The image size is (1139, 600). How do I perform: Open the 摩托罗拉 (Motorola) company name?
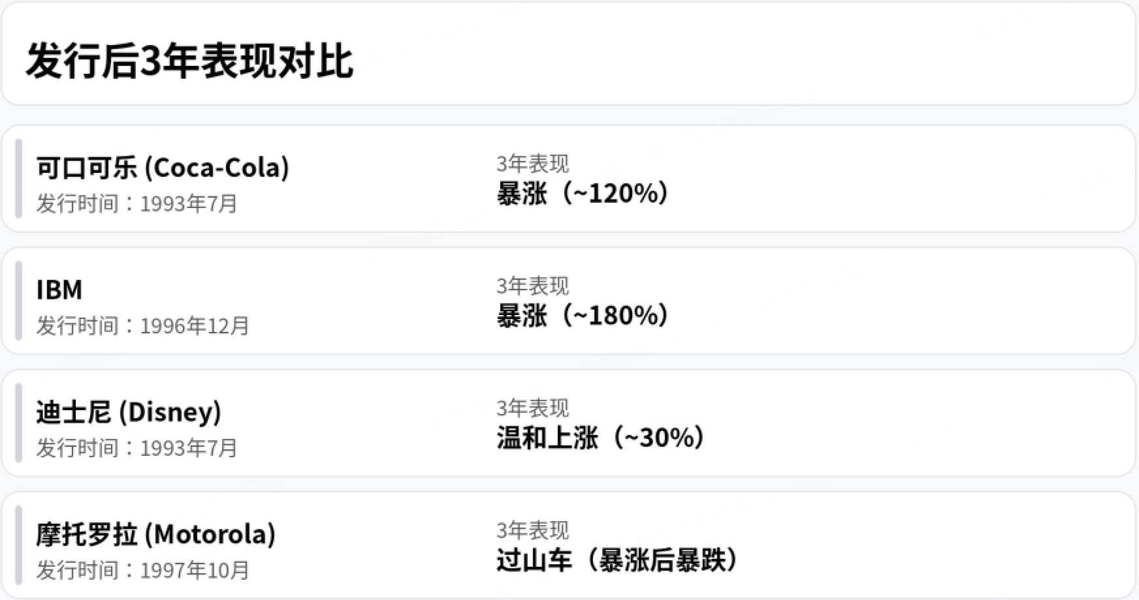[x=155, y=535]
